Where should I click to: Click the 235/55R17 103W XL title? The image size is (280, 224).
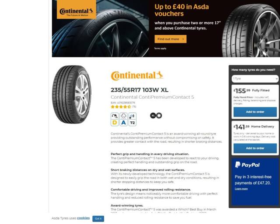point(140,90)
